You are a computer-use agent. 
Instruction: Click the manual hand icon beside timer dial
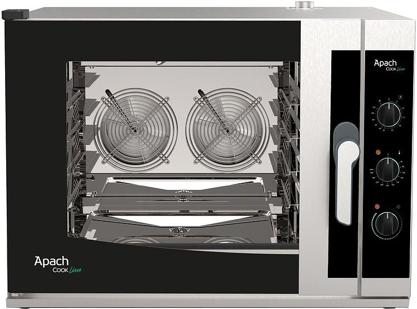coord(379,101)
